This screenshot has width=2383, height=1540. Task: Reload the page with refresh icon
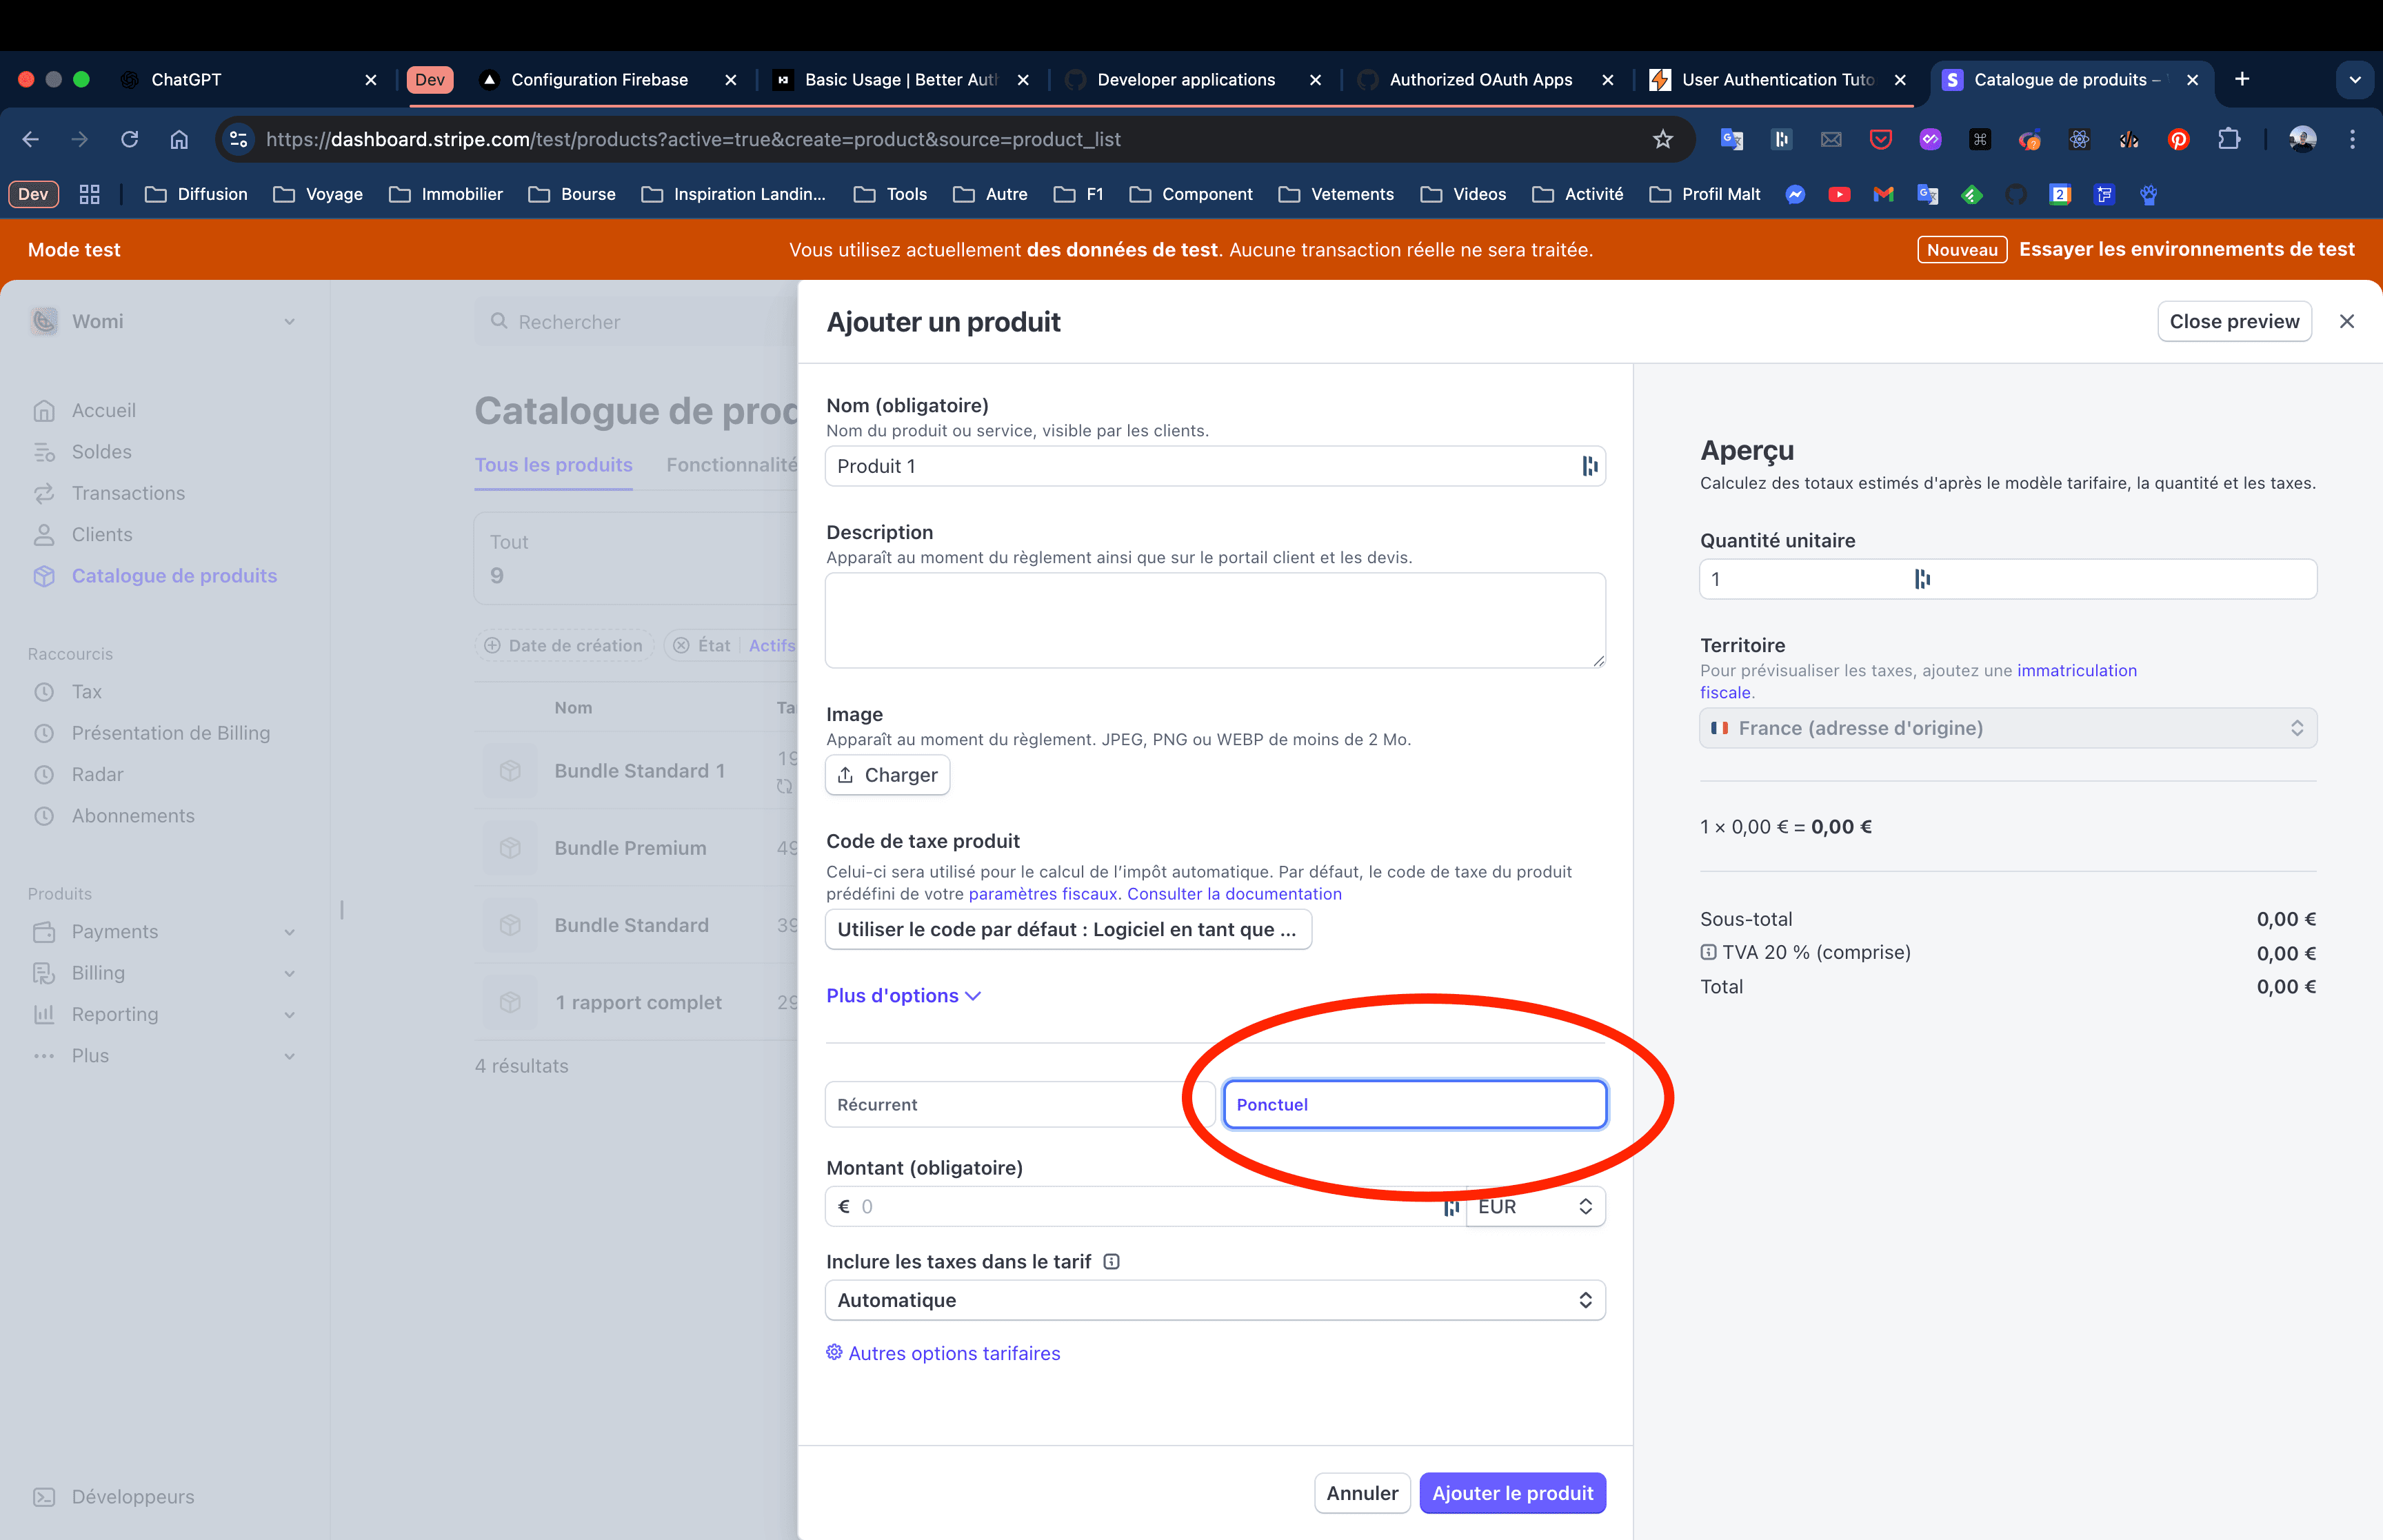click(x=129, y=139)
